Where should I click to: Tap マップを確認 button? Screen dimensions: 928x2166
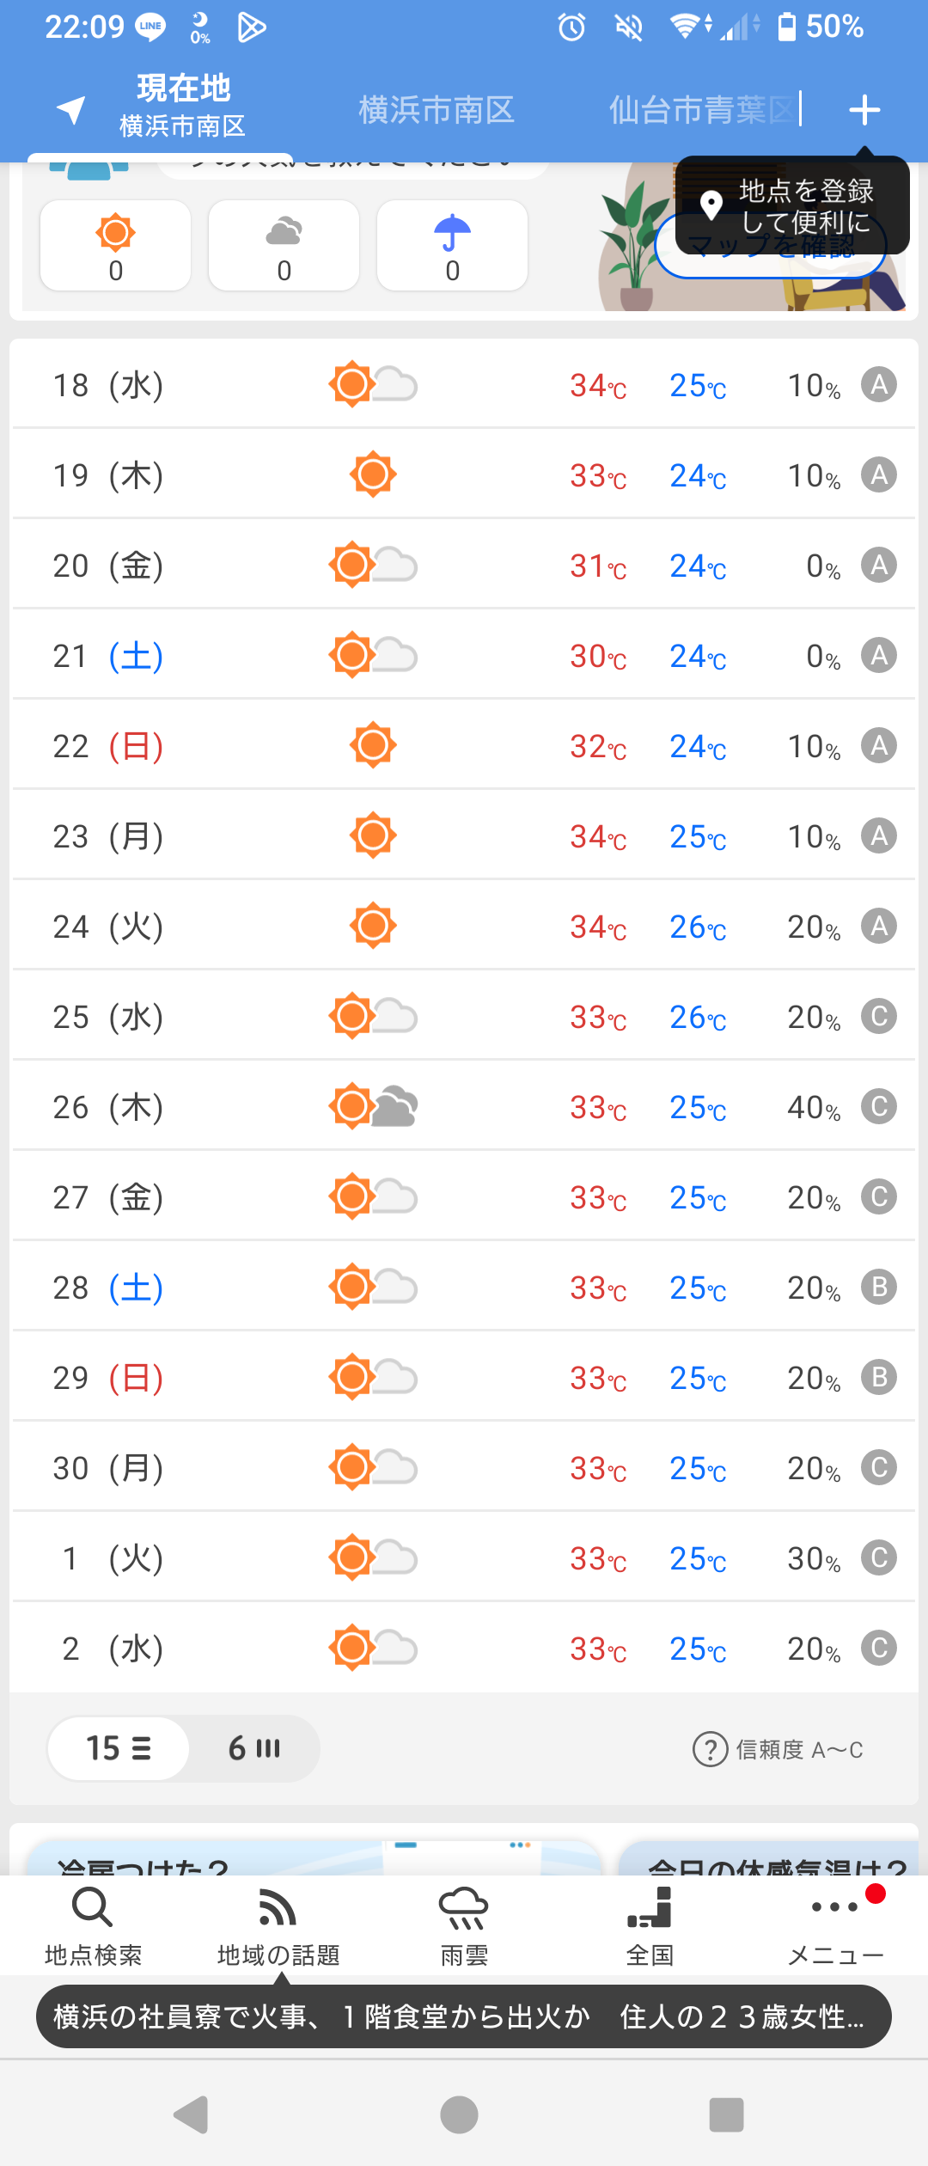[x=771, y=248]
